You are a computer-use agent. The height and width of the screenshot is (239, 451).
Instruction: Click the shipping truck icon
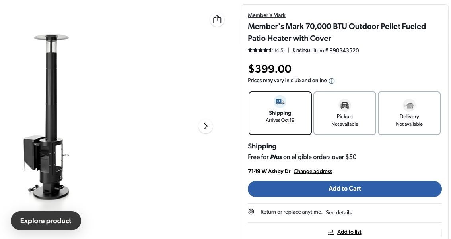click(280, 102)
